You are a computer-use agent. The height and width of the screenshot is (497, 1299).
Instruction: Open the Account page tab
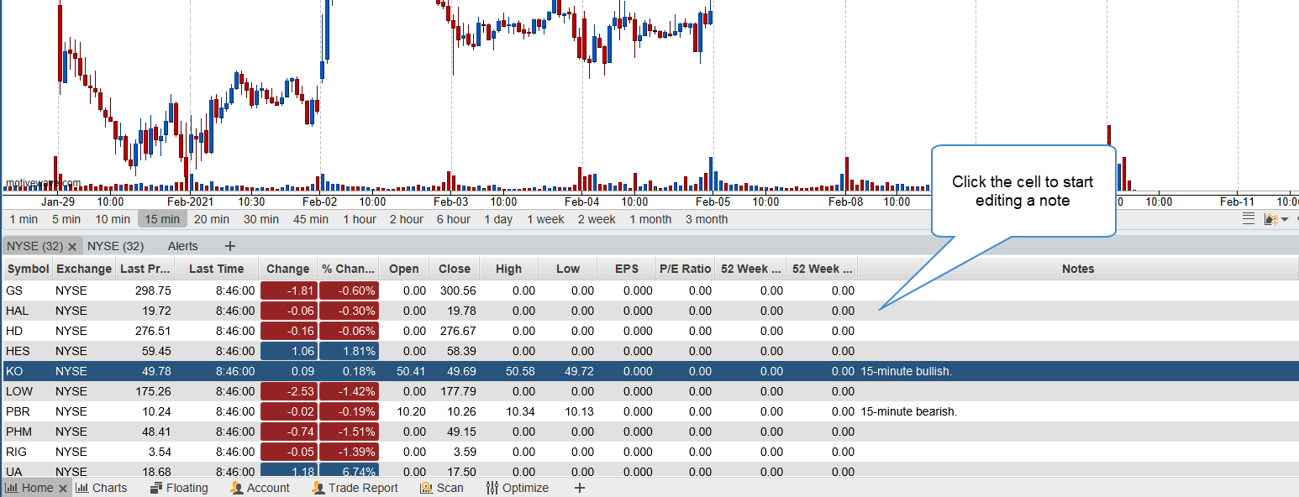click(x=260, y=488)
